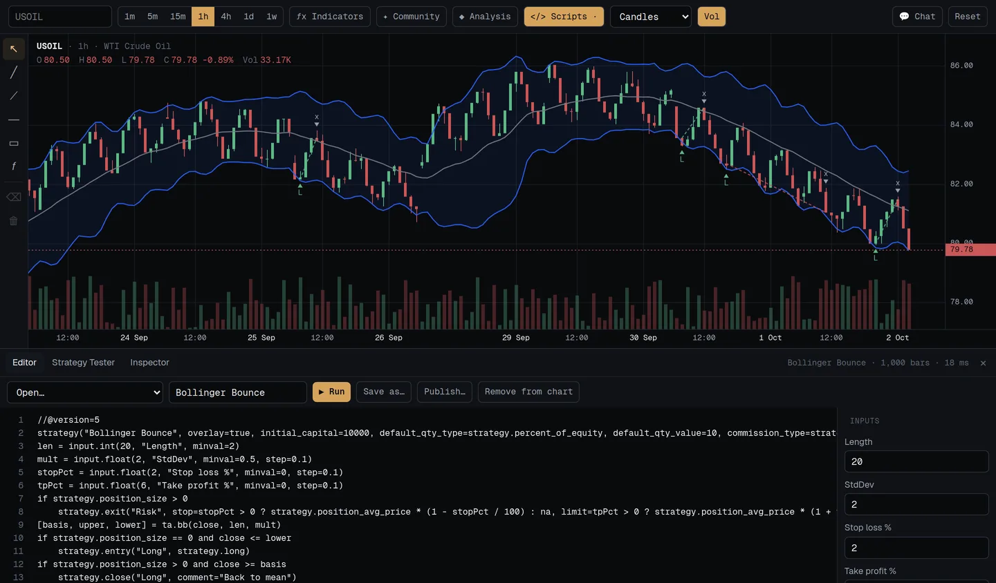Image resolution: width=996 pixels, height=583 pixels.
Task: Select the f drawing tool in the sidebar
Action: point(14,166)
